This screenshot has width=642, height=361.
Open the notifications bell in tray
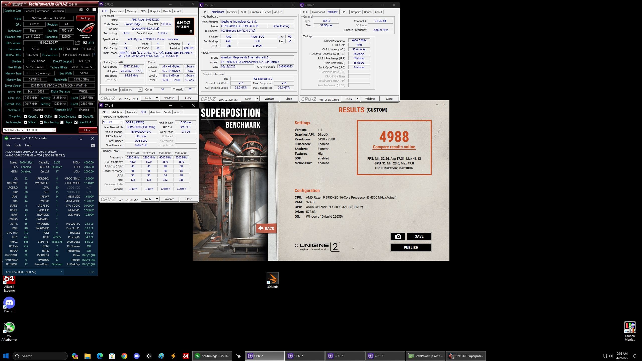pyautogui.click(x=635, y=356)
